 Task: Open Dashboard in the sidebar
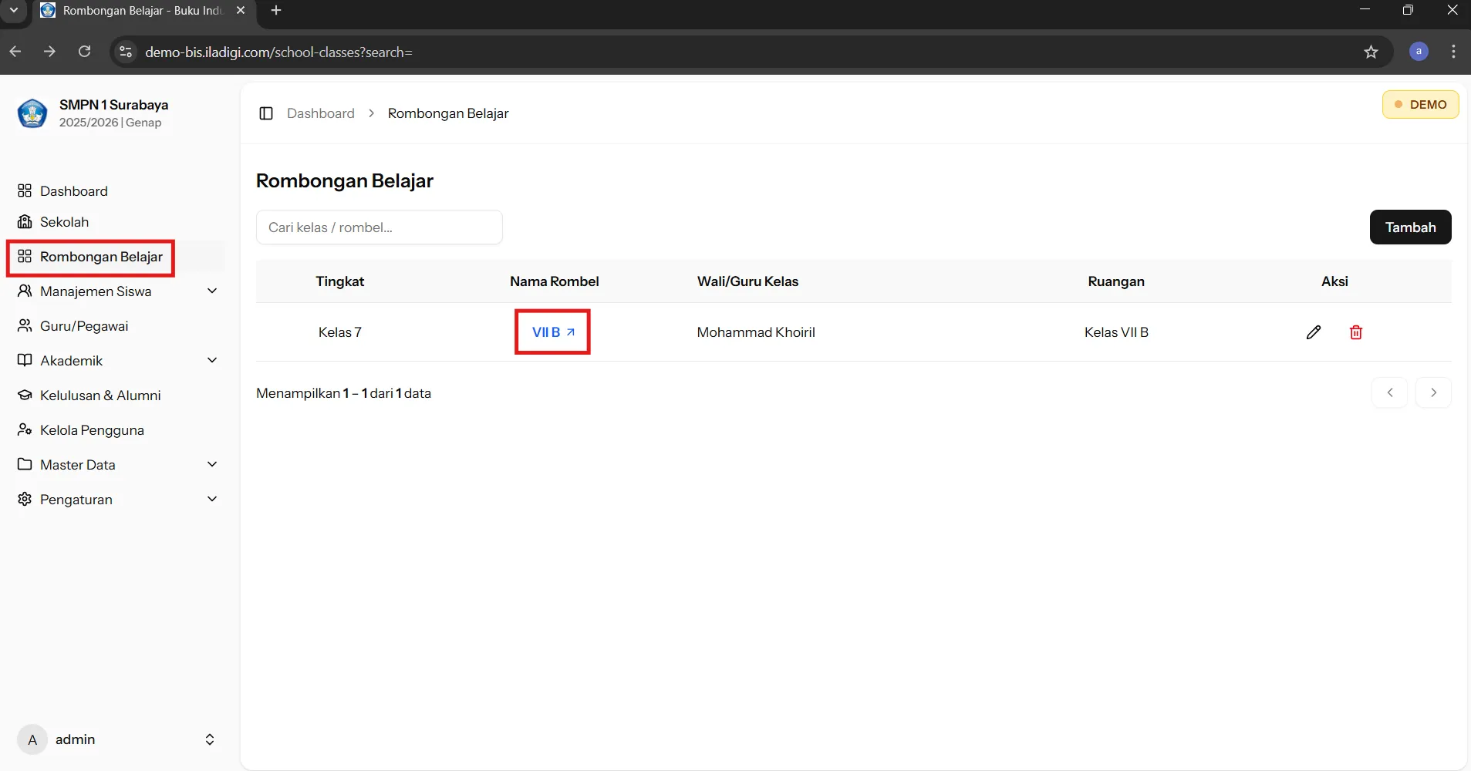(x=74, y=191)
